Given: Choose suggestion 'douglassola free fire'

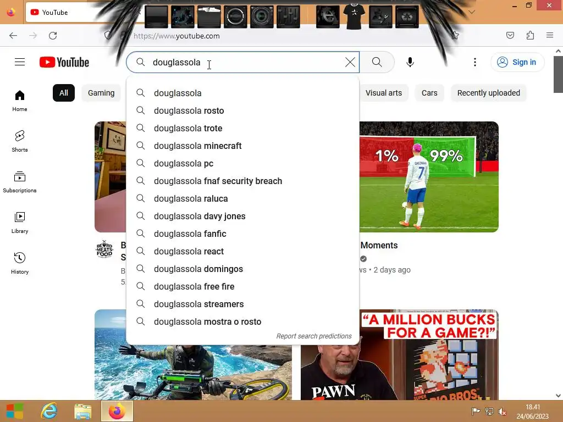Looking at the screenshot, I should click(x=242, y=286).
